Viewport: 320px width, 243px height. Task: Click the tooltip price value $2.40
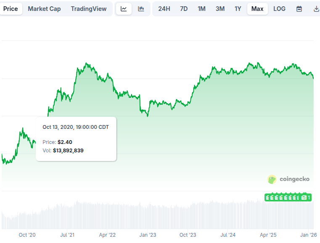click(65, 142)
